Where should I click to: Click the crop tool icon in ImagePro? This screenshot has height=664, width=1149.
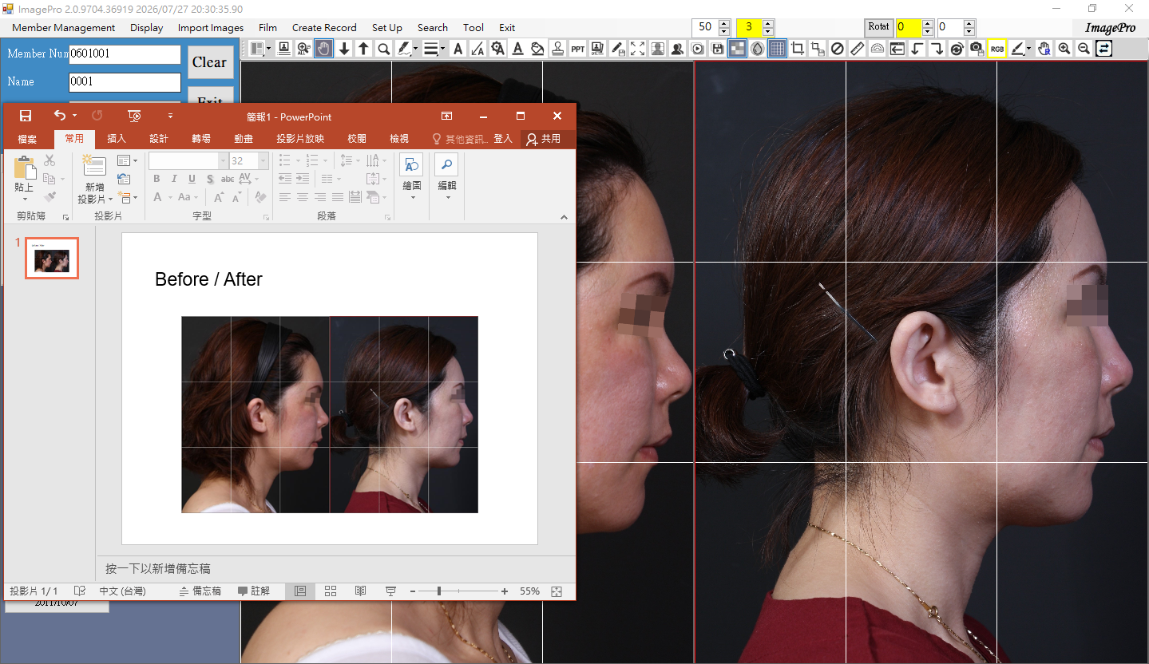click(798, 49)
